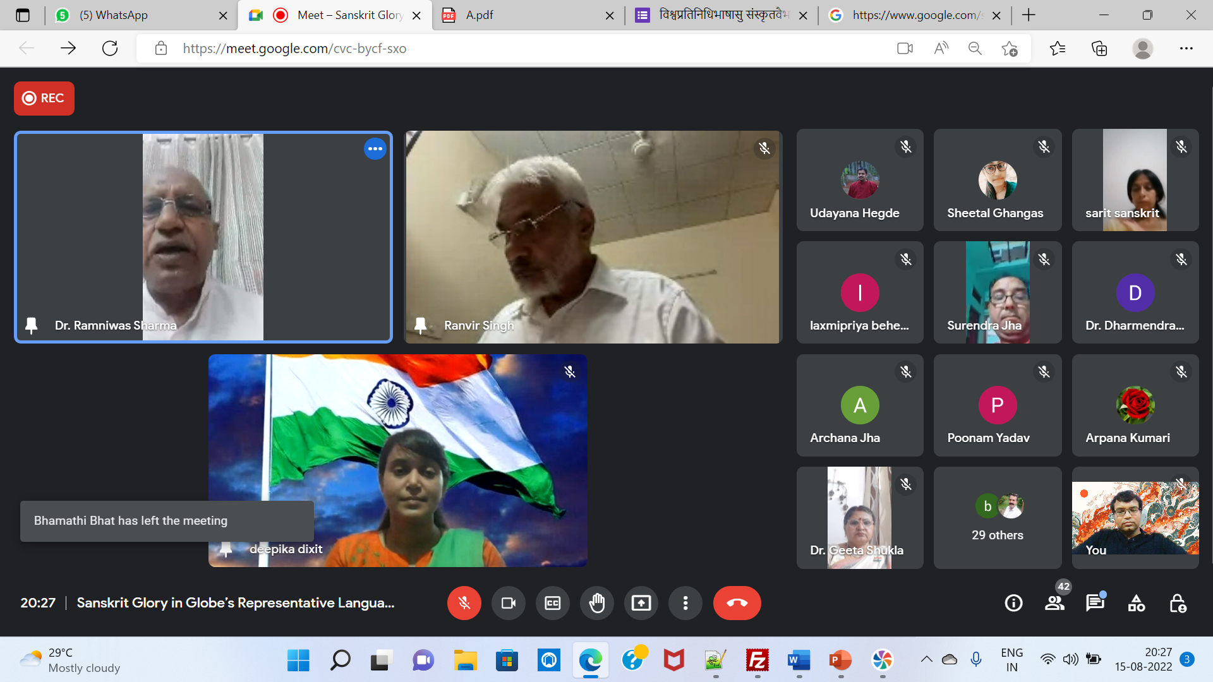Screen dimensions: 1213x682
Task: Open more options three-dot menu in call bar
Action: (x=685, y=603)
